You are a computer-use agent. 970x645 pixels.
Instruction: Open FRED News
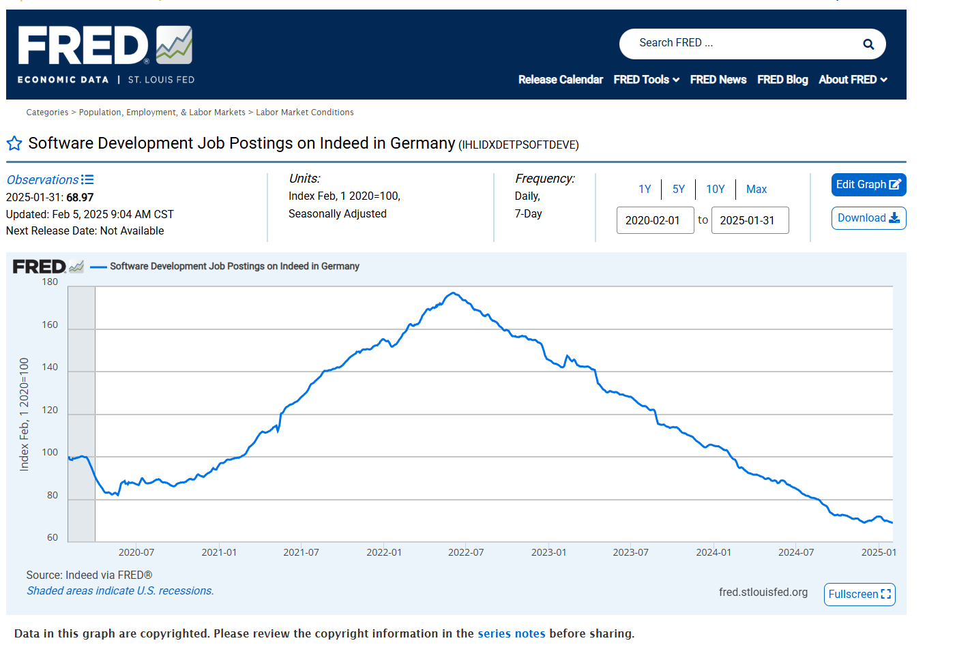(x=718, y=80)
